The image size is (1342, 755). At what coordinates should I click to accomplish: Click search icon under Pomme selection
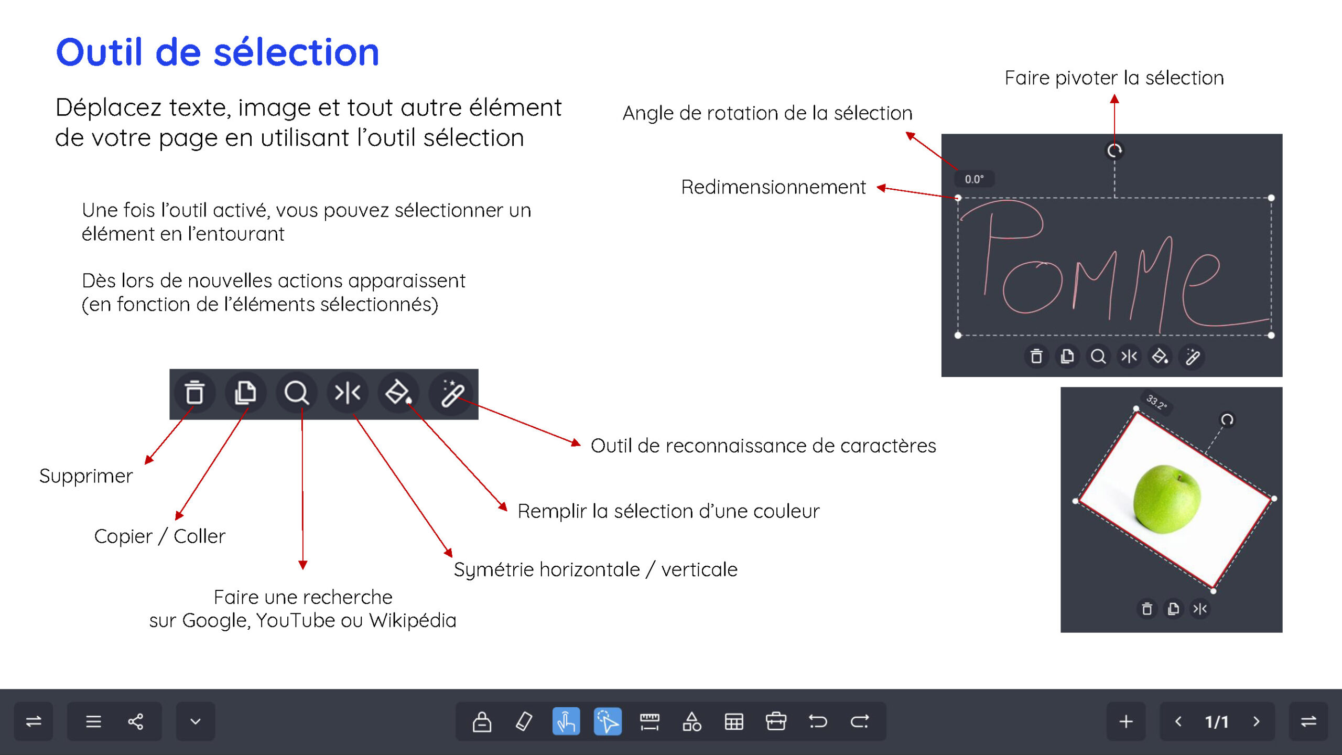point(1098,357)
